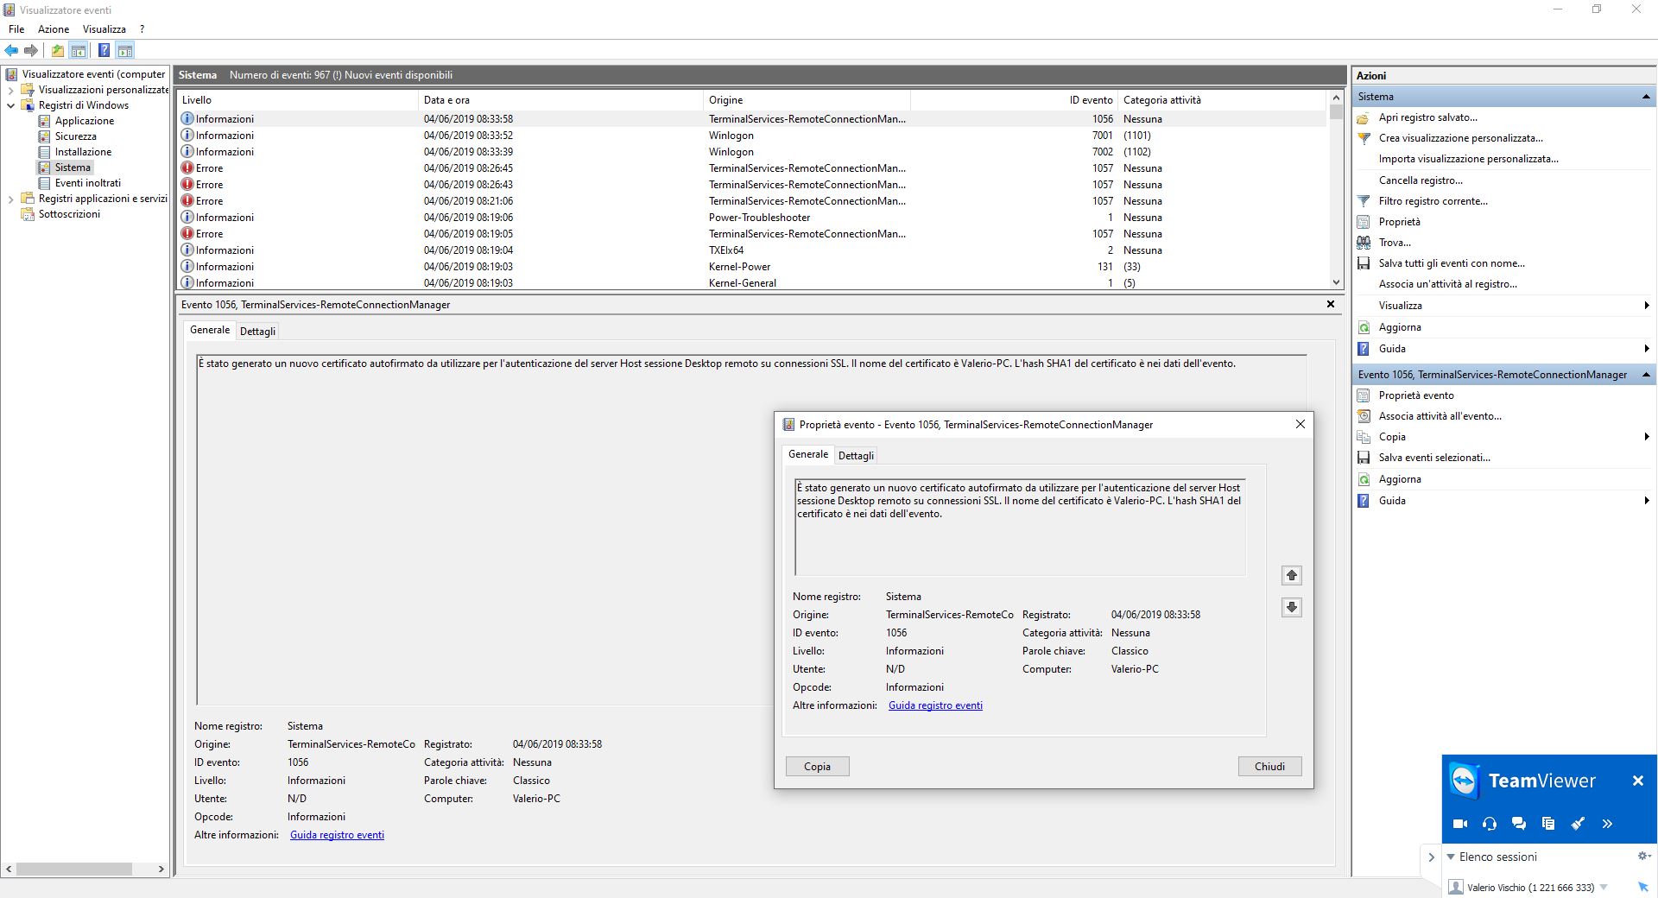The image size is (1658, 898).
Task: Open the File menu
Action: click(16, 28)
